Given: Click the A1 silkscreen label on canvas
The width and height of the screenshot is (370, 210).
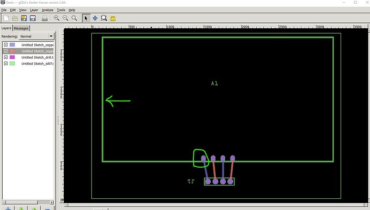Looking at the screenshot, I should coord(214,83).
